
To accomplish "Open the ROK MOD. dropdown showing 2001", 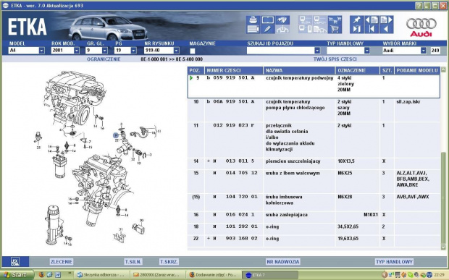I will [x=77, y=51].
